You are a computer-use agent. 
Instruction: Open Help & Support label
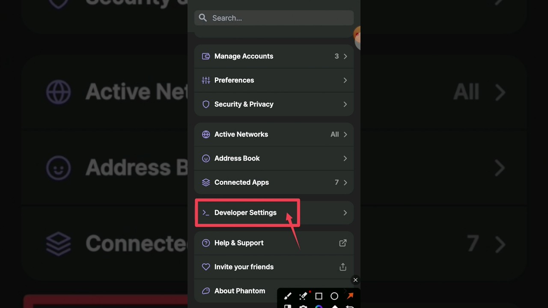[x=239, y=243]
